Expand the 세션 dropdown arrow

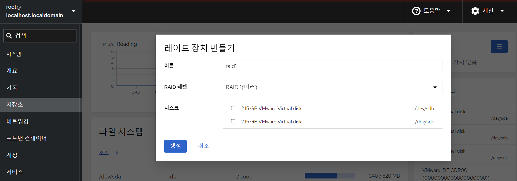(x=502, y=11)
